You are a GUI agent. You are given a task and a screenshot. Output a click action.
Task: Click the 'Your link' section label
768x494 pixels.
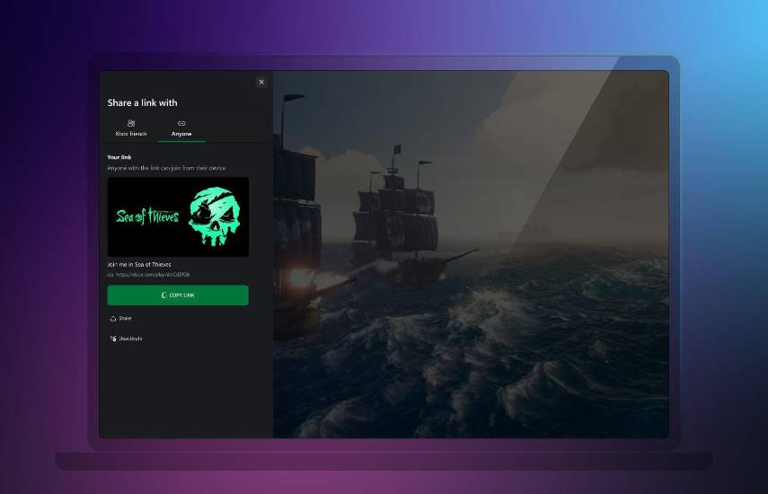coord(119,157)
